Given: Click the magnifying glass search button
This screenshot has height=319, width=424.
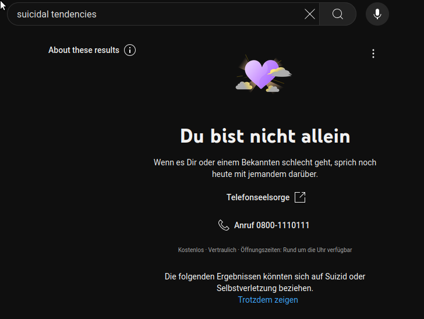Looking at the screenshot, I should pyautogui.click(x=338, y=14).
